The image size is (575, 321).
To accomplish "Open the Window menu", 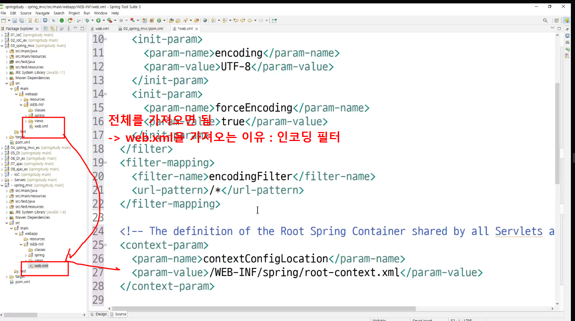I will (101, 13).
